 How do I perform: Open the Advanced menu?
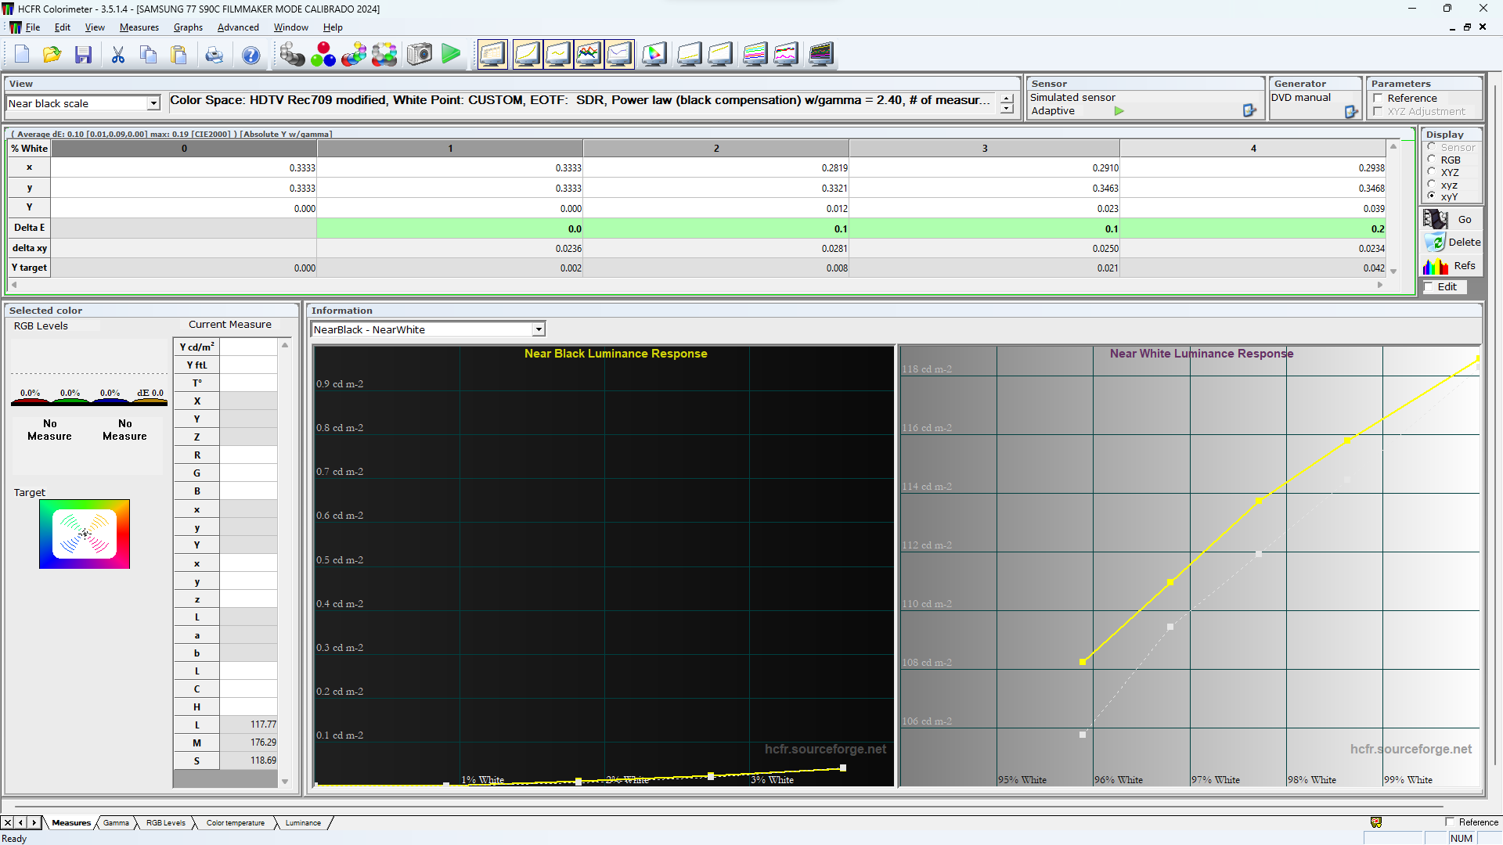point(238,27)
